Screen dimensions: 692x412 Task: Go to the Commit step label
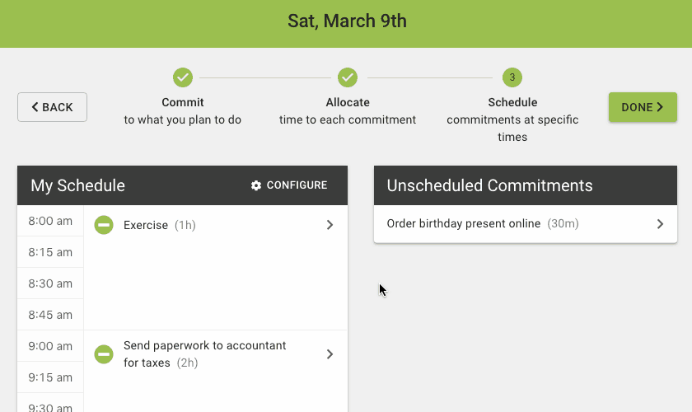[x=183, y=102]
